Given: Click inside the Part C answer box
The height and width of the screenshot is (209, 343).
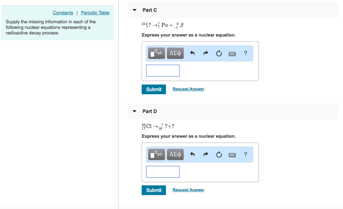Looking at the screenshot, I should 162,70.
